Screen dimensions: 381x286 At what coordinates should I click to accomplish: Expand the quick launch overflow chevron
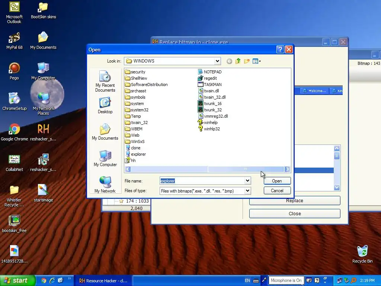pos(69,279)
